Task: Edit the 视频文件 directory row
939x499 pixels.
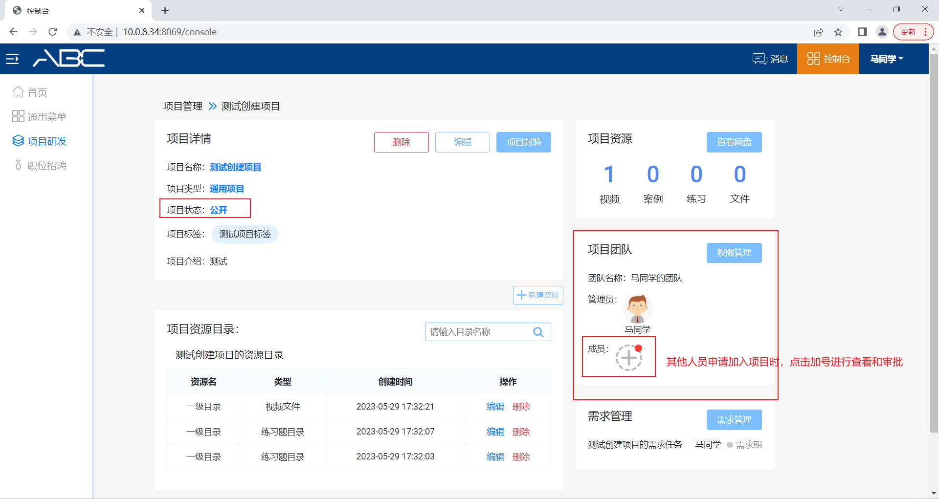Action: 495,407
